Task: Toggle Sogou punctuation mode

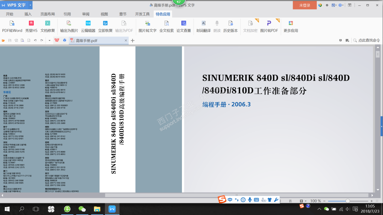Action: click(236, 200)
